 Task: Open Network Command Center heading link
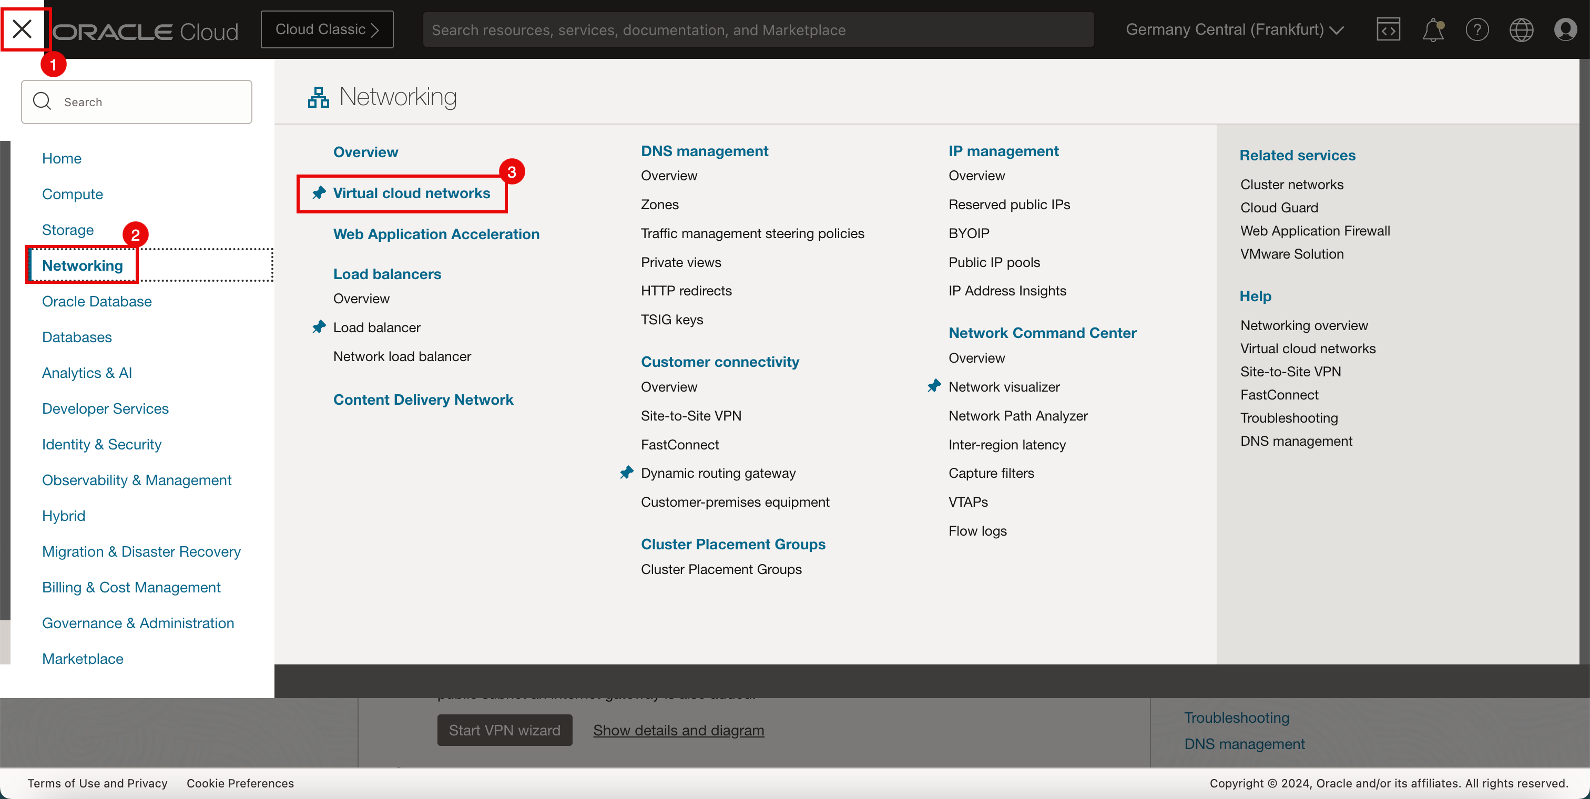coord(1043,333)
